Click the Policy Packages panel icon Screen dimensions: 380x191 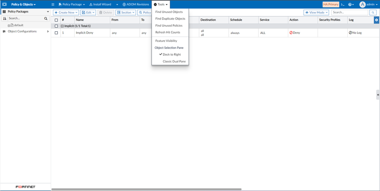[4, 11]
